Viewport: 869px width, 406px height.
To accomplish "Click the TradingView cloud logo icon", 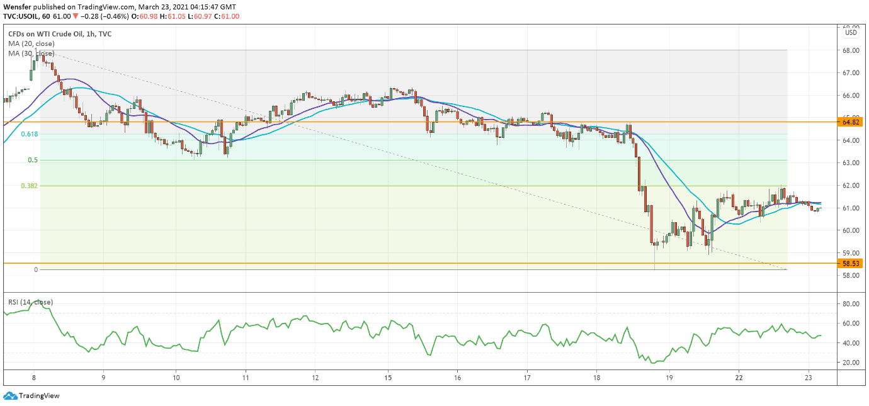I will (x=9, y=396).
